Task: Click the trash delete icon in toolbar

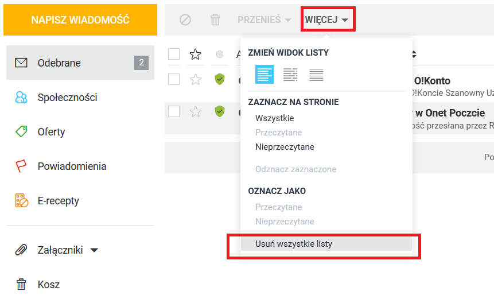Action: click(x=215, y=20)
